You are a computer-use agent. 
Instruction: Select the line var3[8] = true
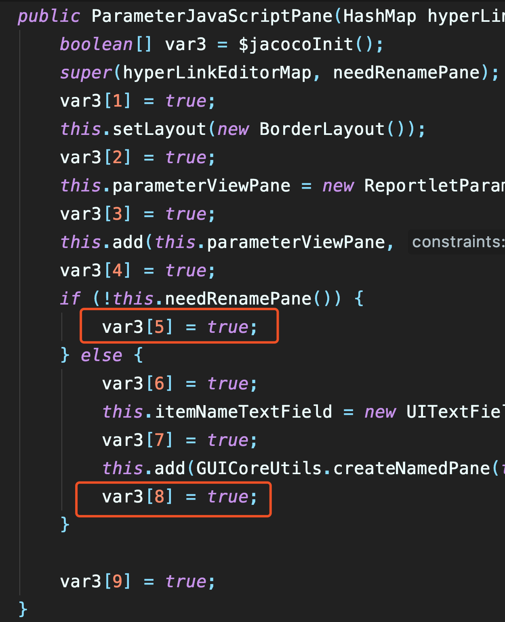tap(180, 497)
